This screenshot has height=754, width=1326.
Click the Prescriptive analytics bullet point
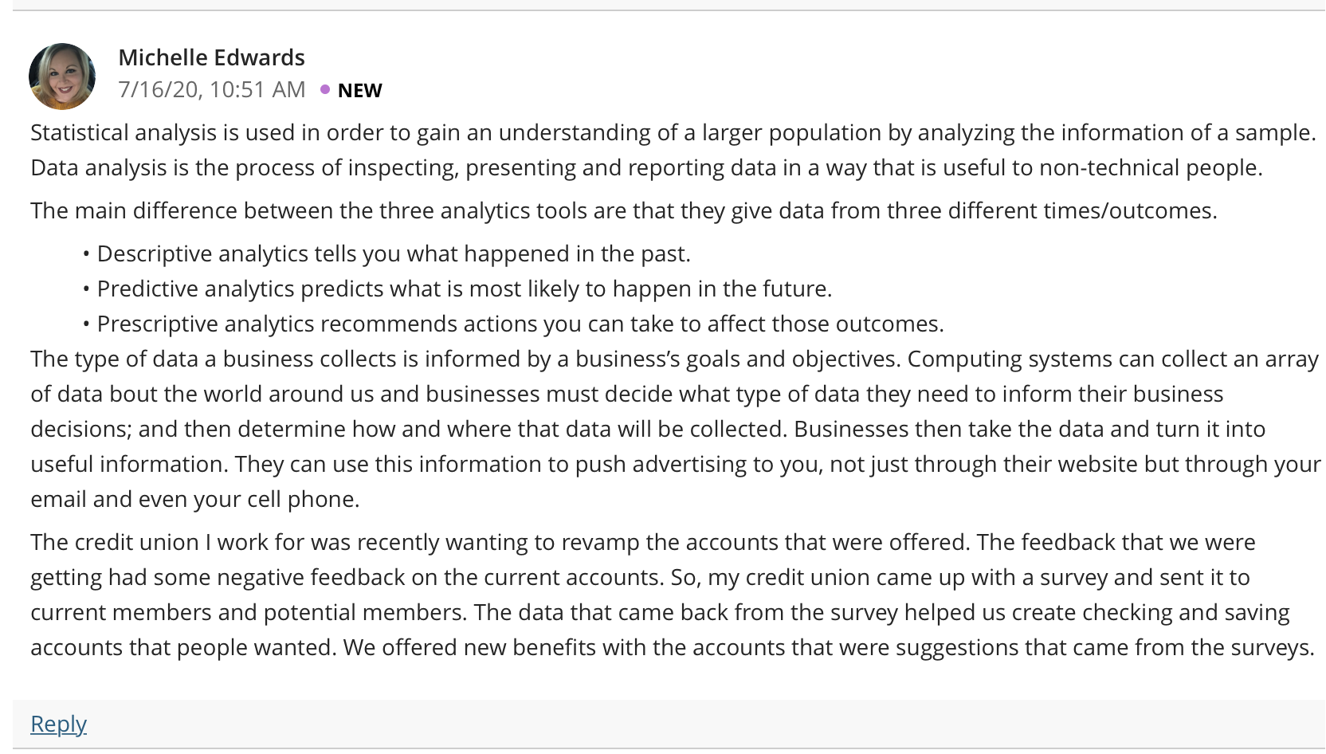(x=520, y=324)
